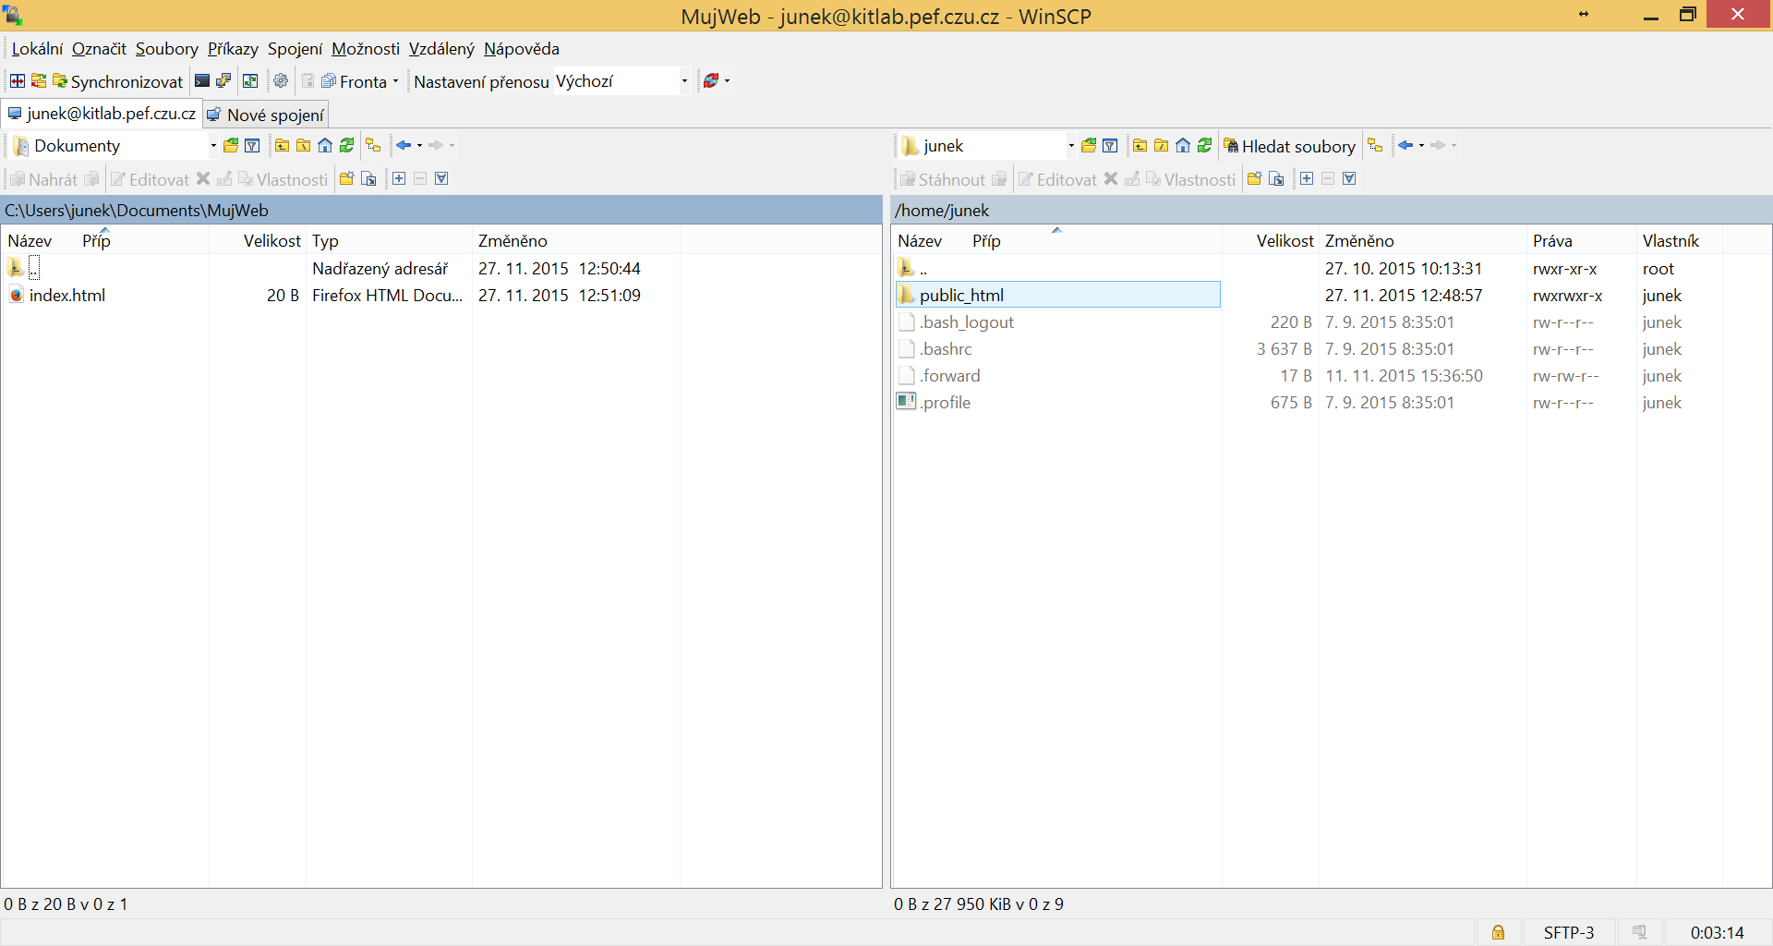This screenshot has height=946, width=1773.
Task: Click the Stáhnout download button
Action: [x=951, y=178]
